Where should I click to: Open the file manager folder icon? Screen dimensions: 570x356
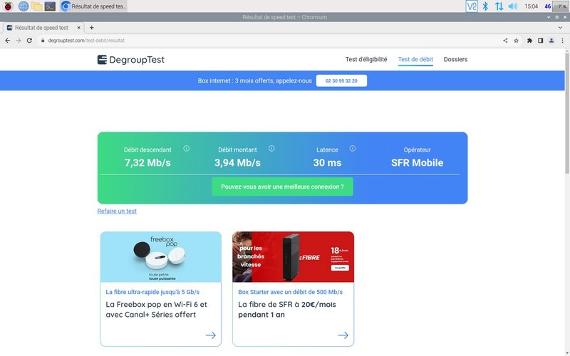click(37, 6)
